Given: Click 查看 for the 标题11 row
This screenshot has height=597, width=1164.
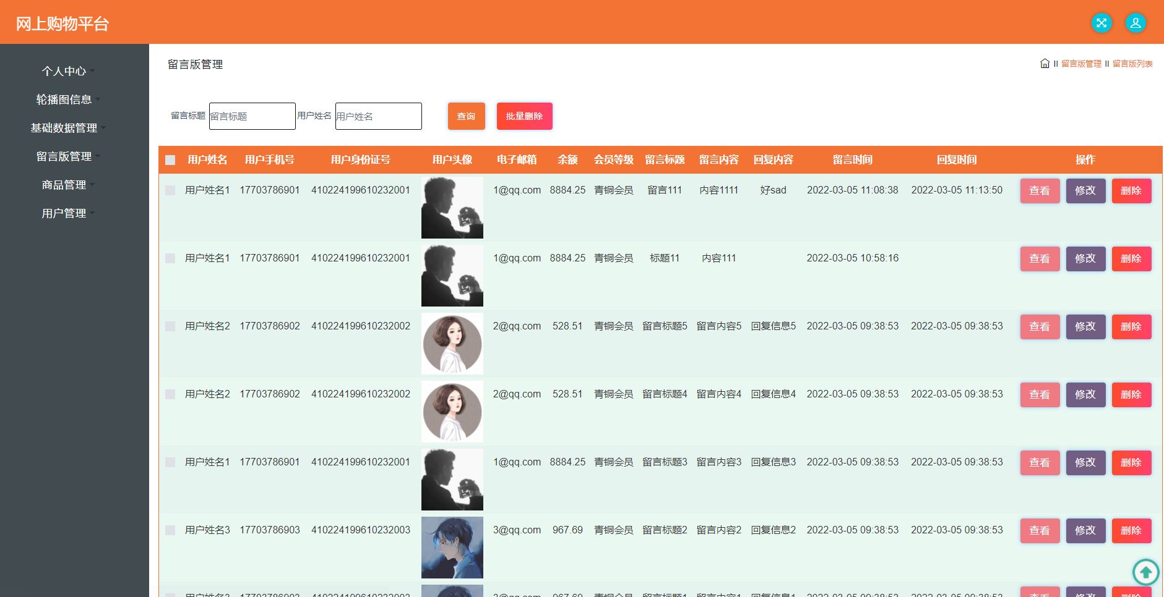Looking at the screenshot, I should (x=1040, y=258).
